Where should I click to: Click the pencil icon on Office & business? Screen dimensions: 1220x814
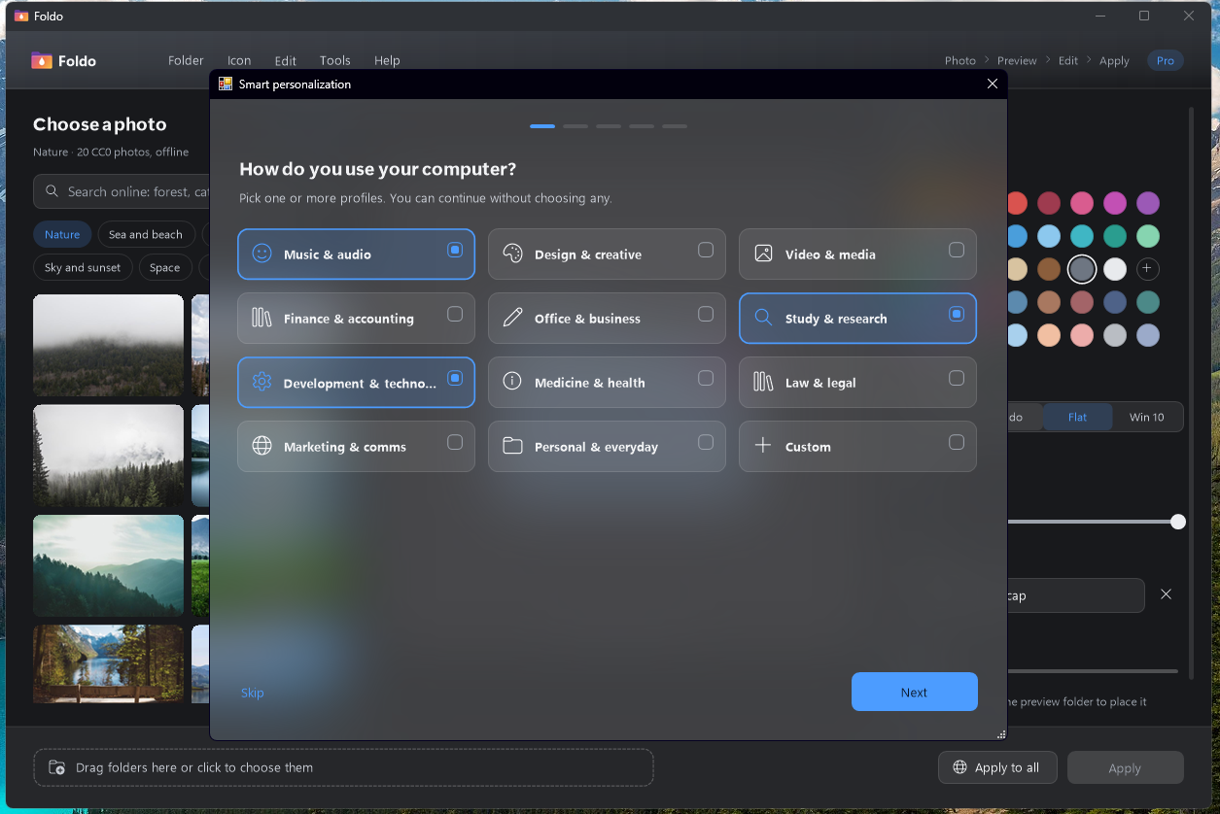pos(512,318)
